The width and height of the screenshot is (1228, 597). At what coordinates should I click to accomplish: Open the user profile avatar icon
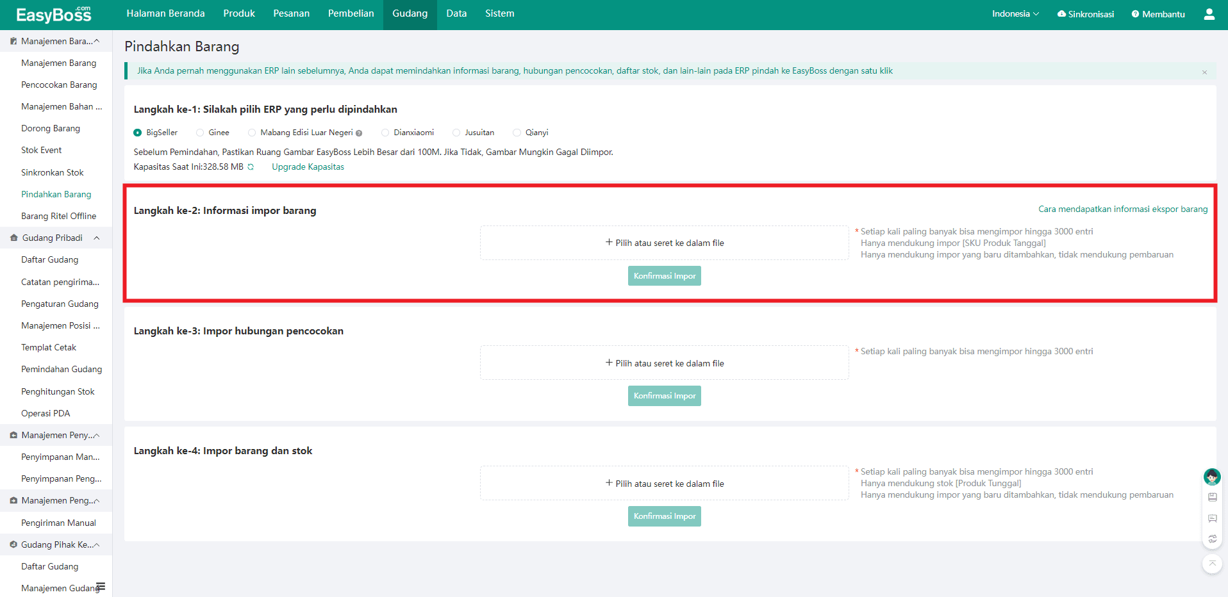pyautogui.click(x=1209, y=14)
